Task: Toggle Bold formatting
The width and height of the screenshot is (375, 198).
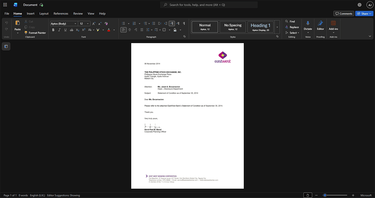Action: coord(53,30)
